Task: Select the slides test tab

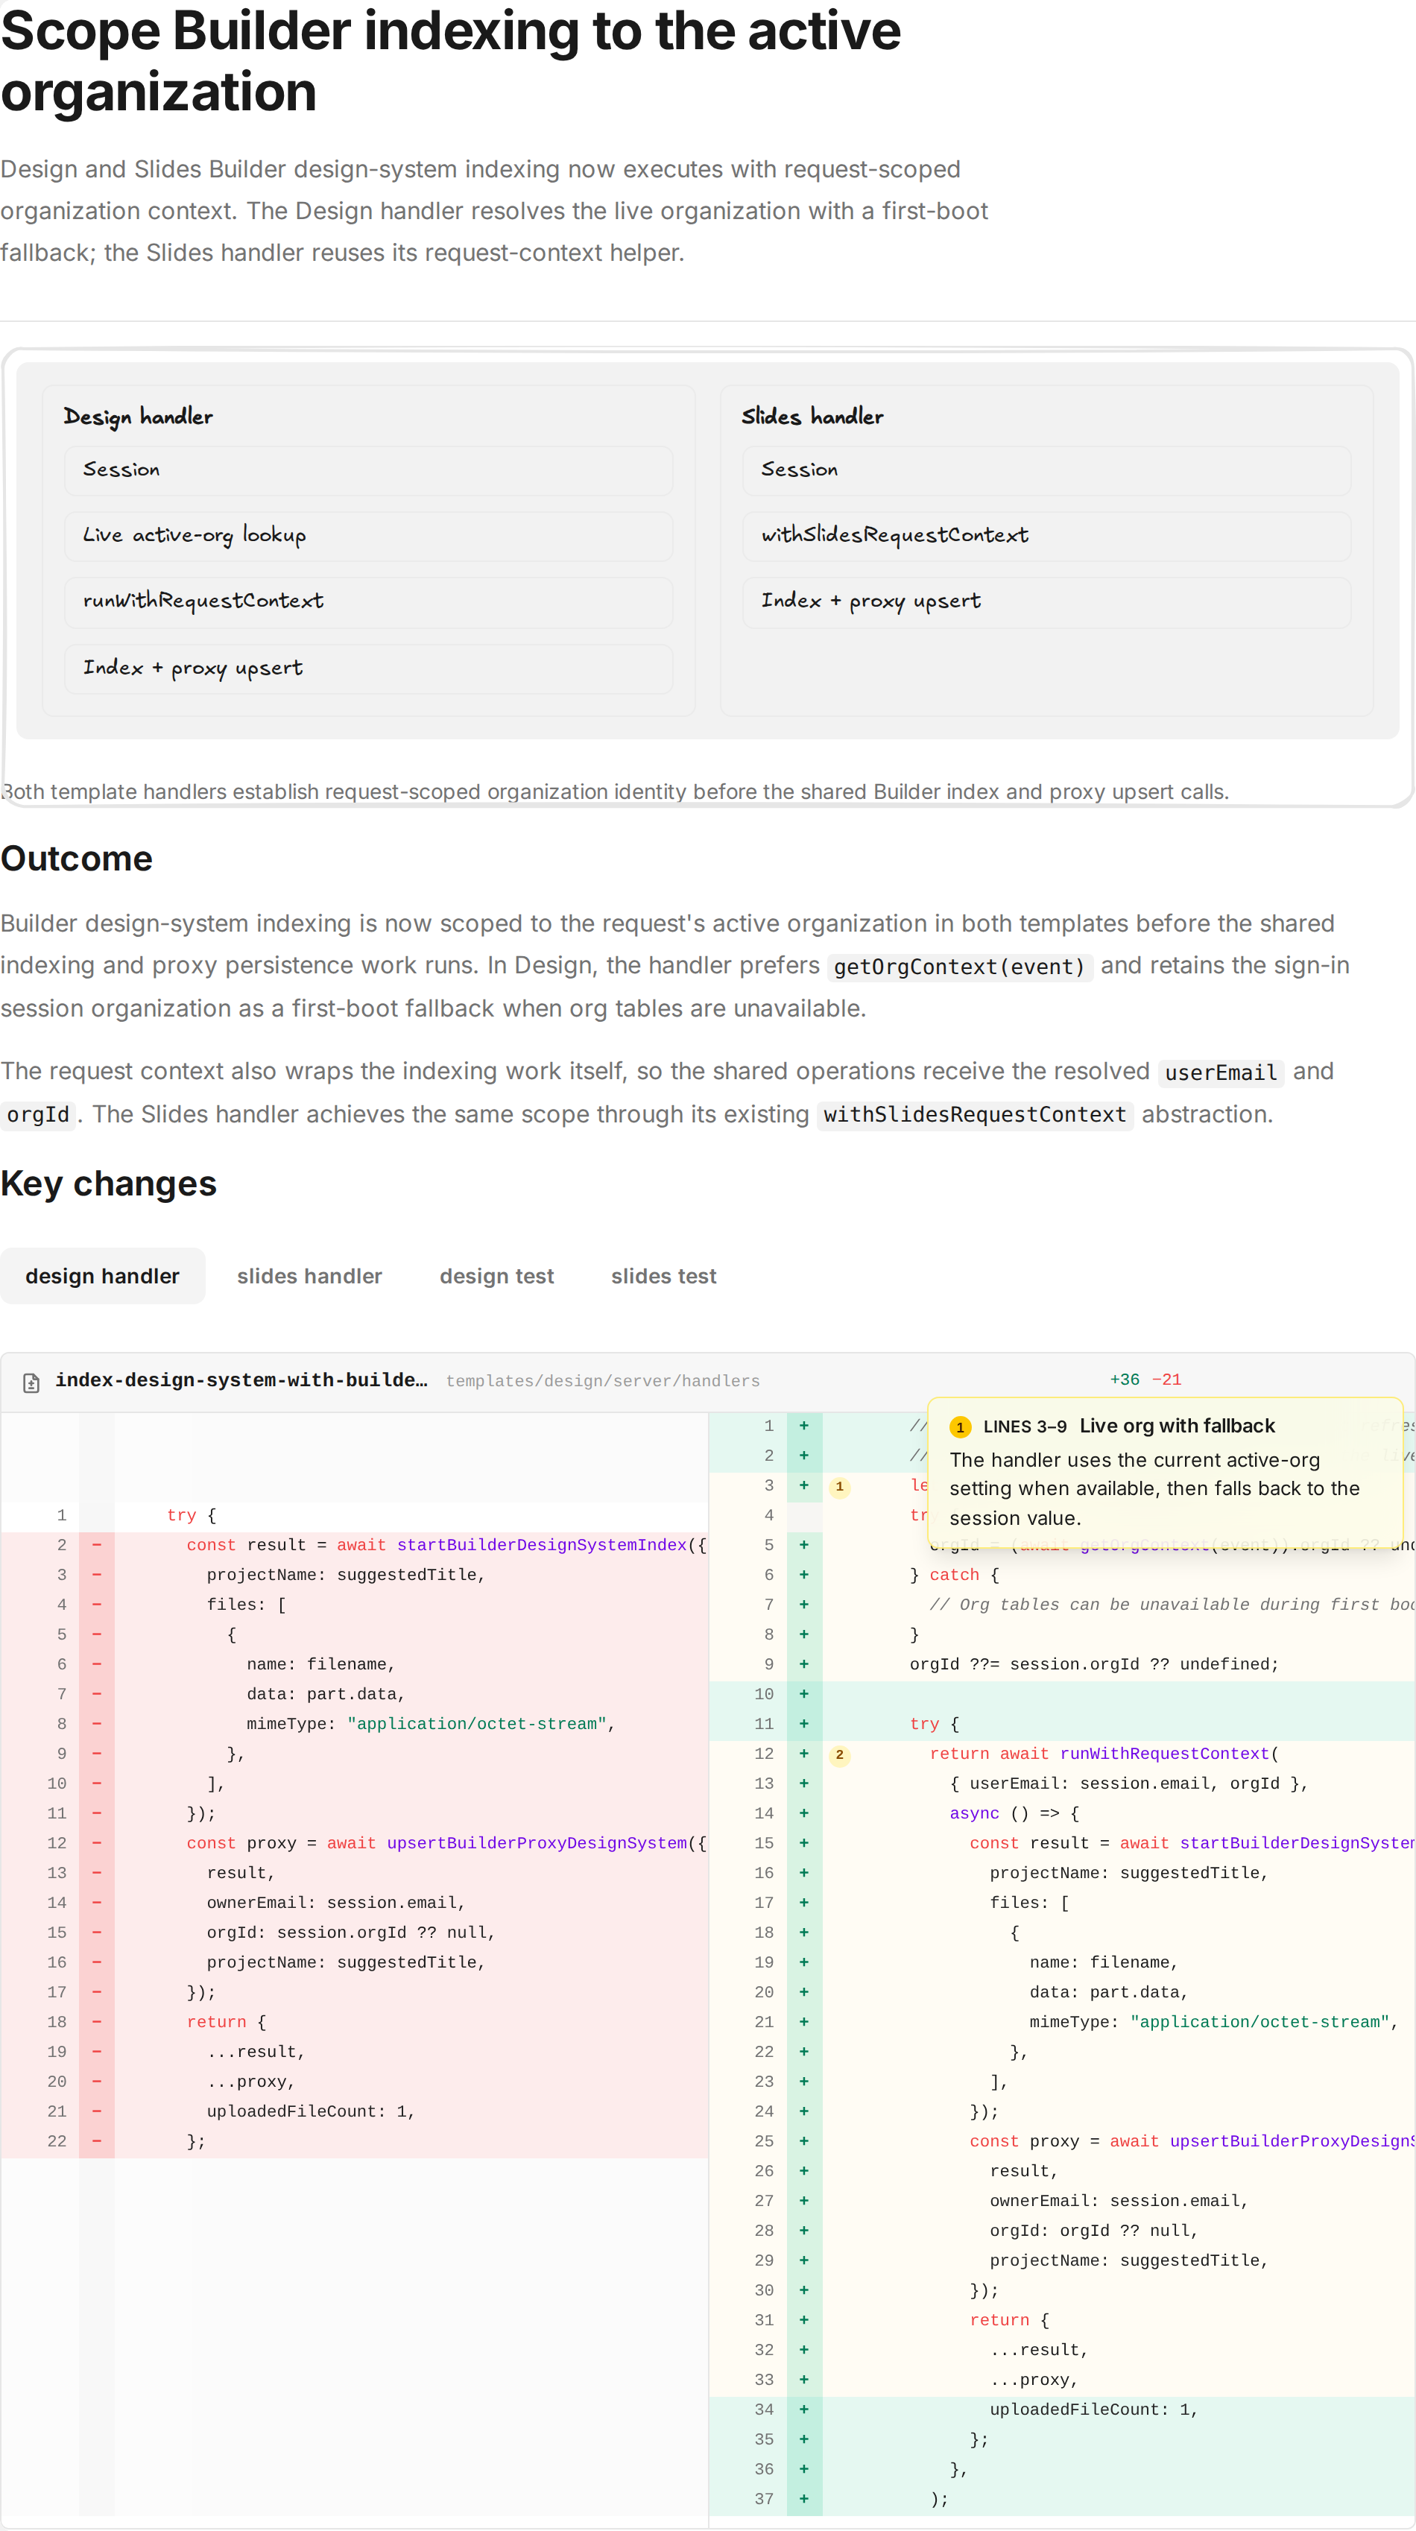Action: [x=663, y=1277]
